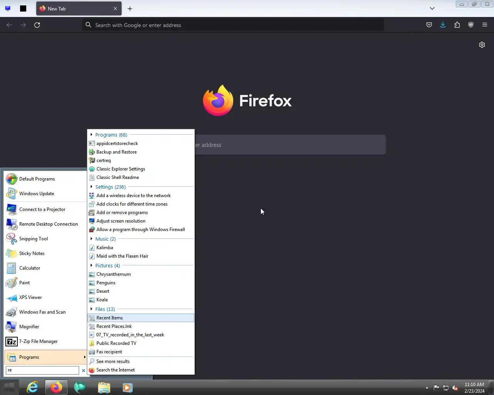Click the Firefox address bar
Image resolution: width=494 pixels, height=395 pixels.
(x=233, y=25)
